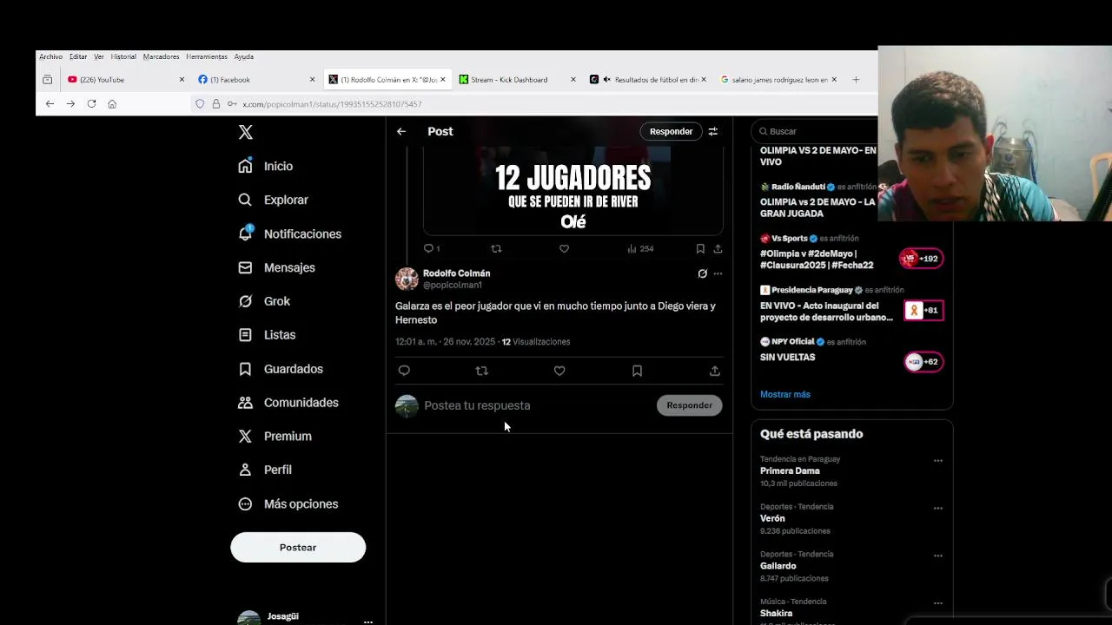Open Historial menu

point(123,56)
